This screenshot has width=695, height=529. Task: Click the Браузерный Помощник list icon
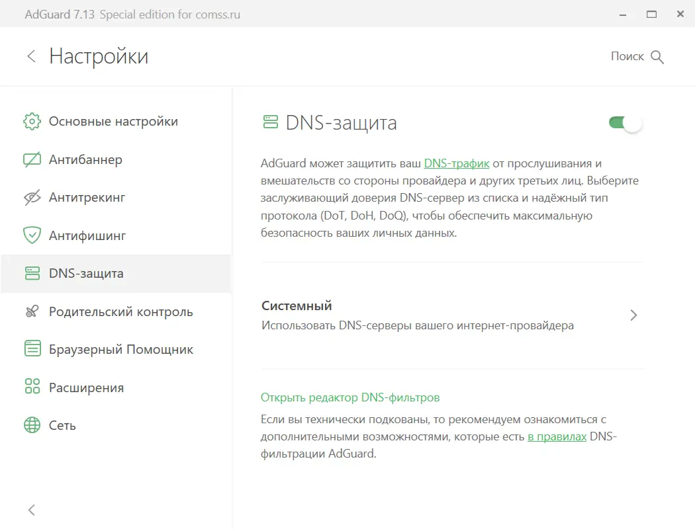pos(32,349)
